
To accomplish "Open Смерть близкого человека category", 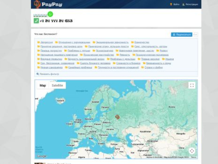I will pos(95,63).
